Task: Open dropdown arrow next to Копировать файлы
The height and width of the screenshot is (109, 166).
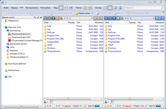Action: point(27,13)
